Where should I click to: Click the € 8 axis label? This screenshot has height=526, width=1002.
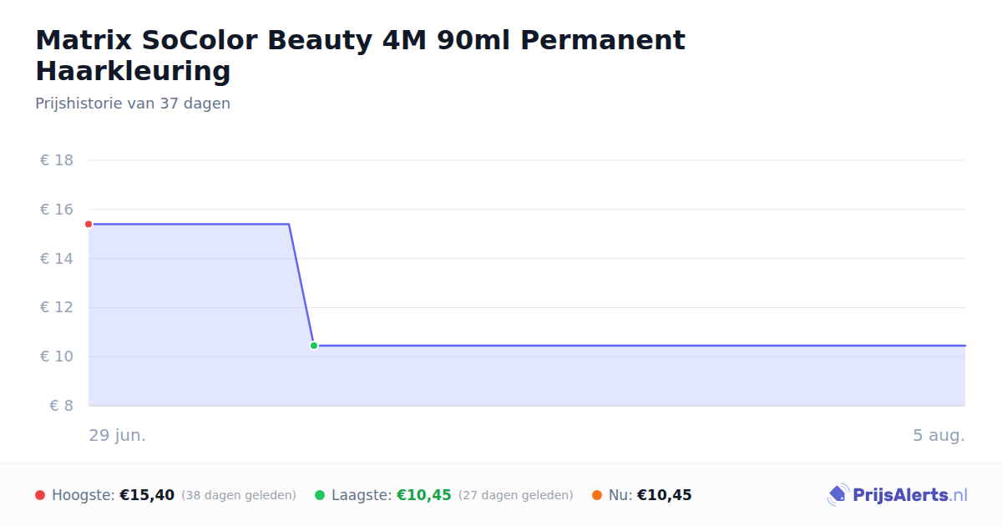pyautogui.click(x=62, y=406)
